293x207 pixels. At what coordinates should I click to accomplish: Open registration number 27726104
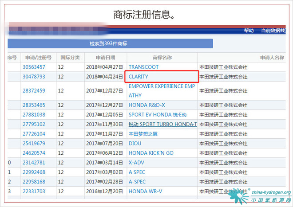click(34, 134)
